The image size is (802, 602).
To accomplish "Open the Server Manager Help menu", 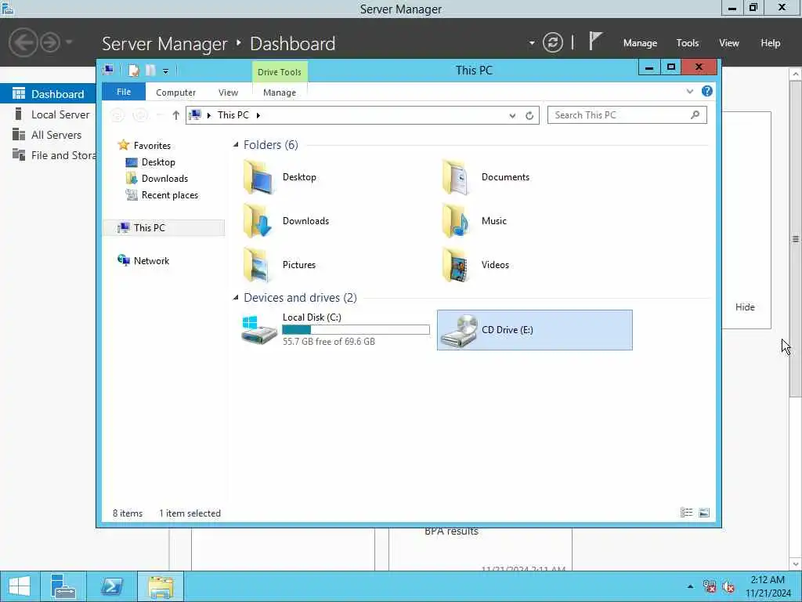I will (x=771, y=43).
